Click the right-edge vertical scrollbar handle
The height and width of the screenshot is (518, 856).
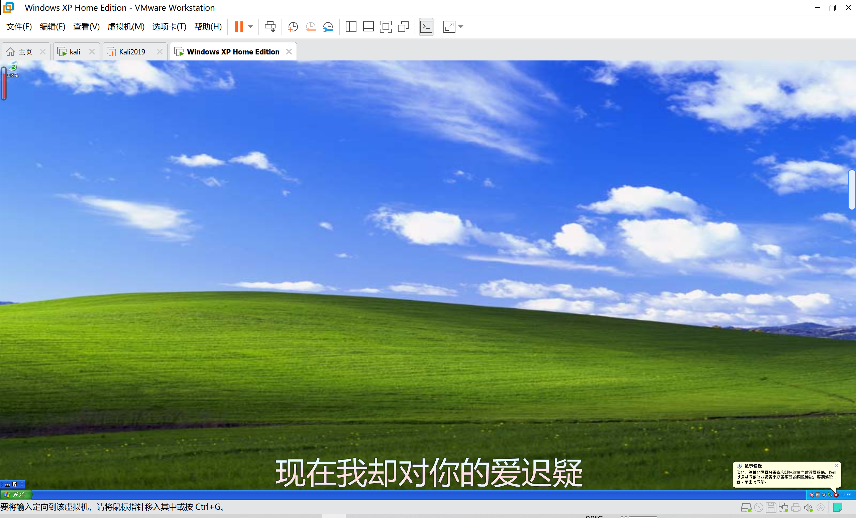tap(852, 189)
